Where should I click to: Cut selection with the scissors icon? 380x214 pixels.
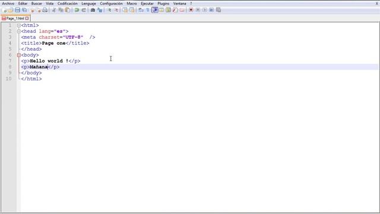[x=54, y=10]
